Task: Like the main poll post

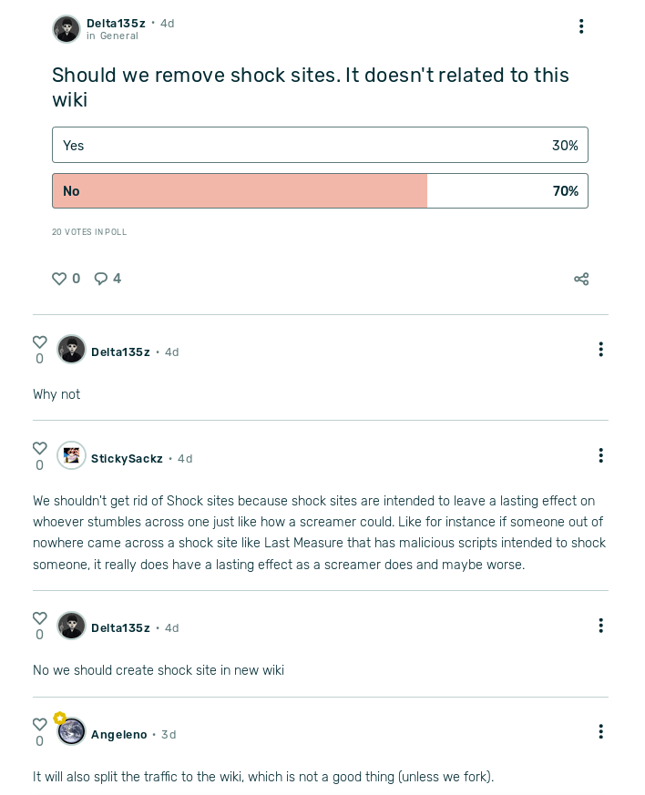Action: tap(59, 279)
